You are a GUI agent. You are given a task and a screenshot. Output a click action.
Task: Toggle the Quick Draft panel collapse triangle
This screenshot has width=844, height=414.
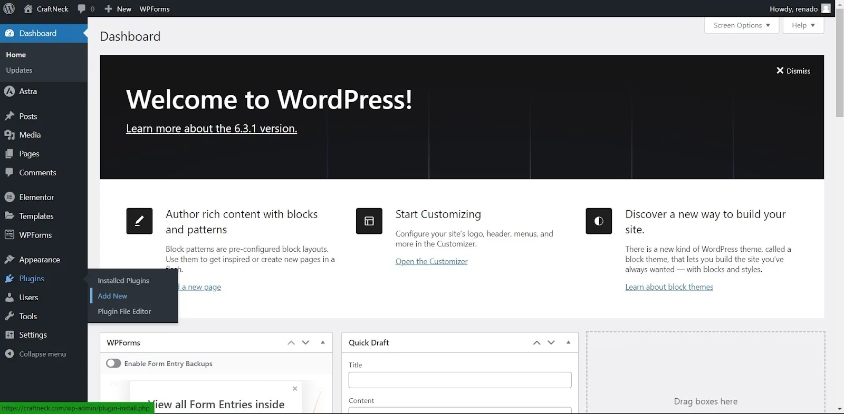click(568, 342)
